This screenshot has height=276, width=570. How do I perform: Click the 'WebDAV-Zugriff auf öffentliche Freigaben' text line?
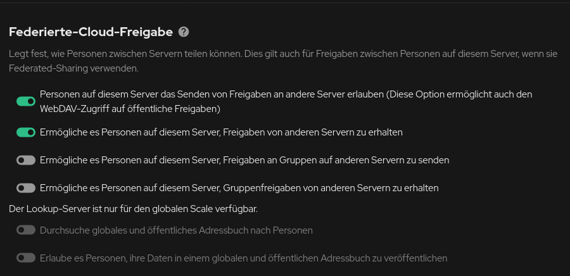pyautogui.click(x=130, y=109)
